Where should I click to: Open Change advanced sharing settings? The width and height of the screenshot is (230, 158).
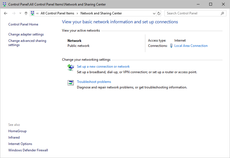[27, 43]
